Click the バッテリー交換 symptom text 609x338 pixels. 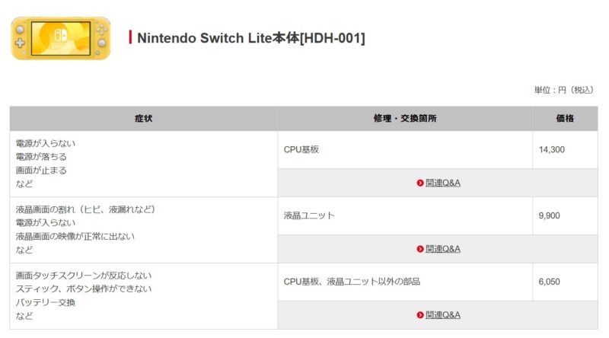tap(46, 302)
